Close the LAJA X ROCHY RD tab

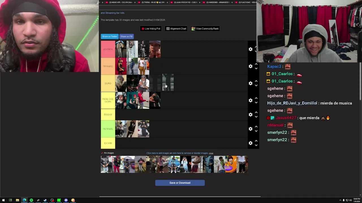tap(200, 2)
